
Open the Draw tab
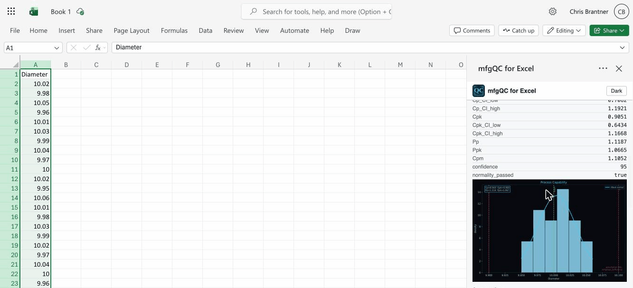click(x=352, y=30)
